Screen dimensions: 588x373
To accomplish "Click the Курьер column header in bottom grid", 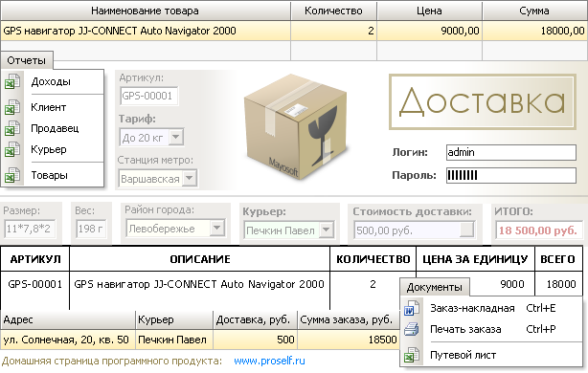I will click(x=174, y=319).
